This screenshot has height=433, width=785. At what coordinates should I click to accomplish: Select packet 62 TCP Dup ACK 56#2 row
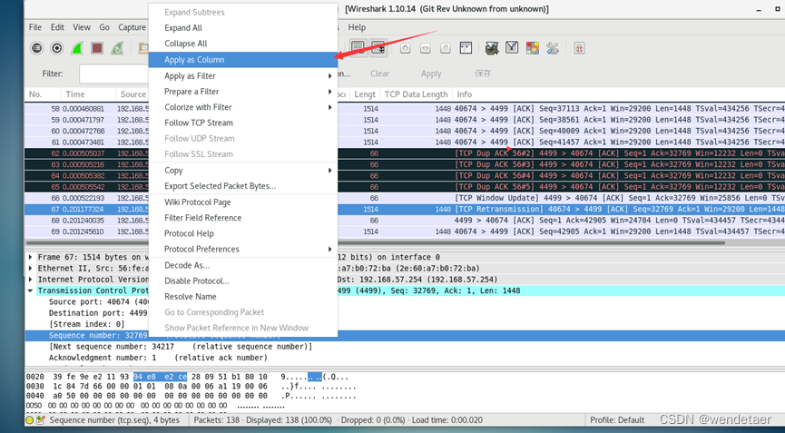[x=405, y=153]
